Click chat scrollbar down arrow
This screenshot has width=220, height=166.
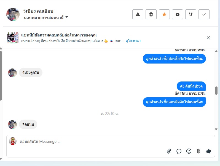coord(216,130)
